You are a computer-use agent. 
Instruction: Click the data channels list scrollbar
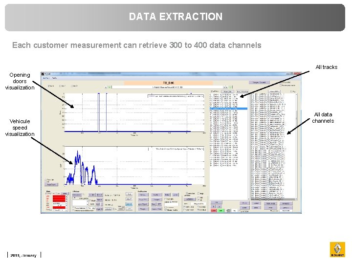click(296, 146)
